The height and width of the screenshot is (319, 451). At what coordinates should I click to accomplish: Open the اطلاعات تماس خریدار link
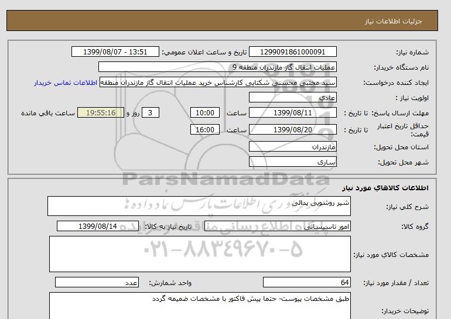(x=66, y=83)
